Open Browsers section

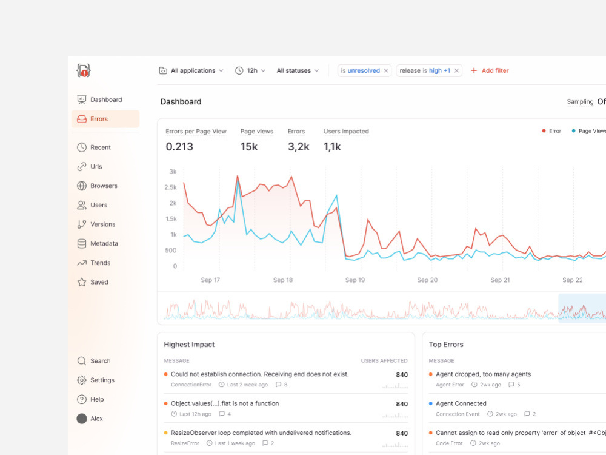click(x=105, y=186)
